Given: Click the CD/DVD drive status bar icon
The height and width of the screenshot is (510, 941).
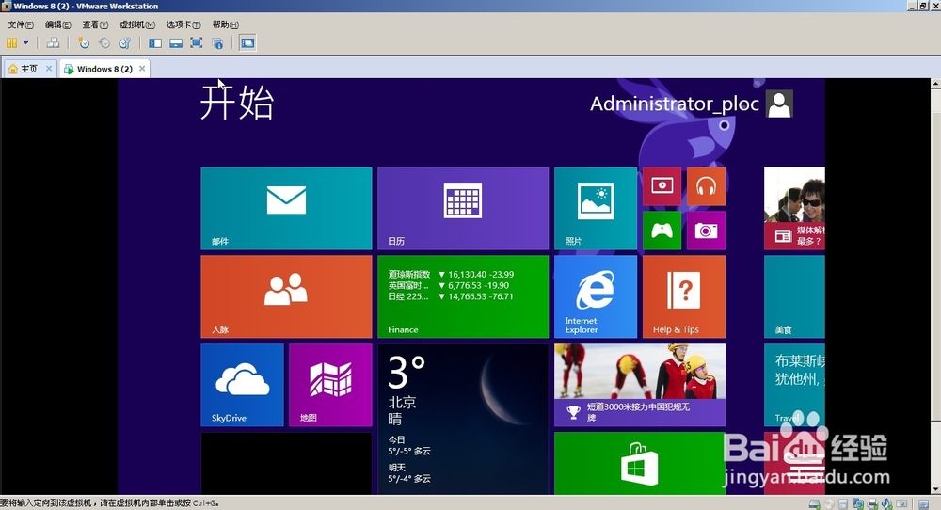Looking at the screenshot, I should pos(829,504).
